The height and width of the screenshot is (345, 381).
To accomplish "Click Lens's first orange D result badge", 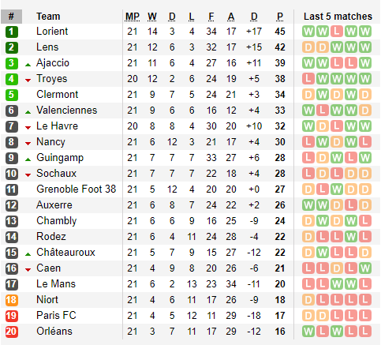I will pos(308,47).
